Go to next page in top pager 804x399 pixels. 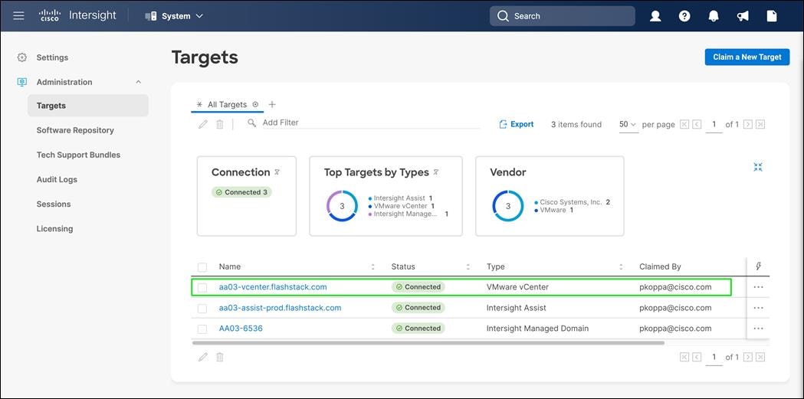tap(748, 125)
